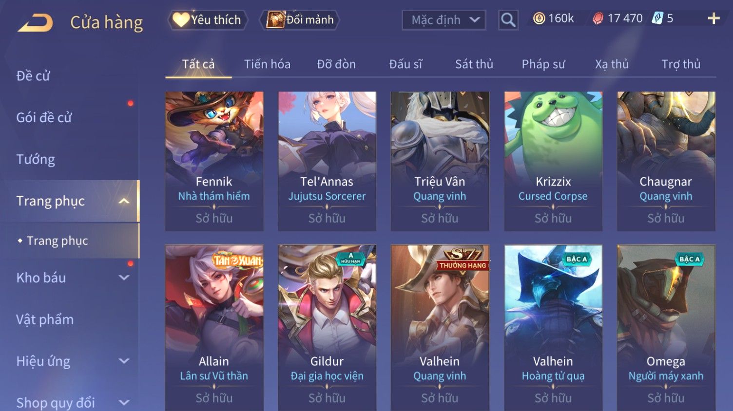Click the back arrow icon
733x411 pixels.
coord(35,22)
